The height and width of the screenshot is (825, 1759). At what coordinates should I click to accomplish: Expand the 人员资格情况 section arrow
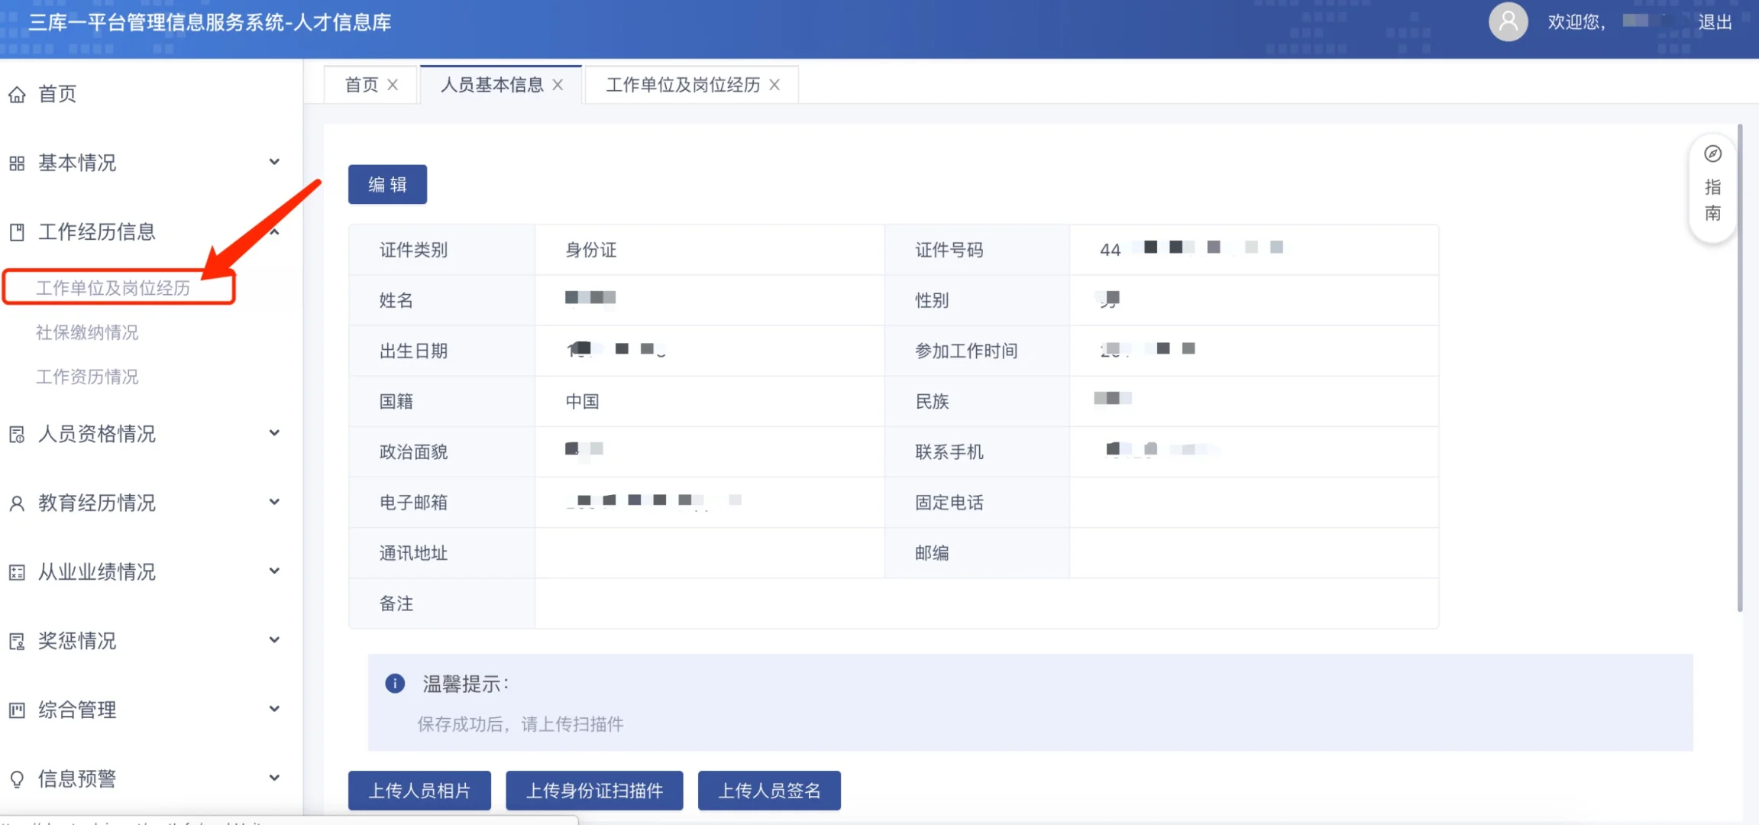274,433
